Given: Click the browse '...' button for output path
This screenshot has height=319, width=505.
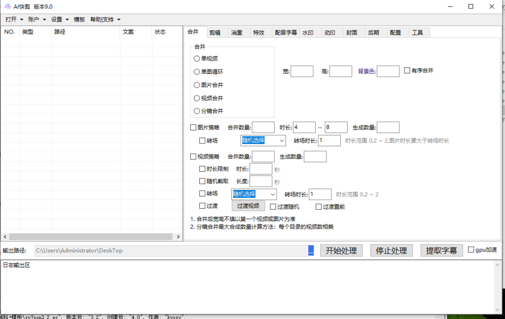Looking at the screenshot, I should click(311, 251).
